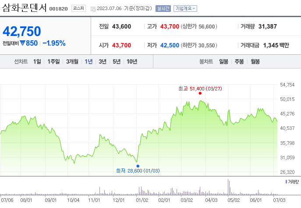Viewport: 301px width, 208px height.
Task: Click the calendar clock icon before the date
Action: [93, 9]
